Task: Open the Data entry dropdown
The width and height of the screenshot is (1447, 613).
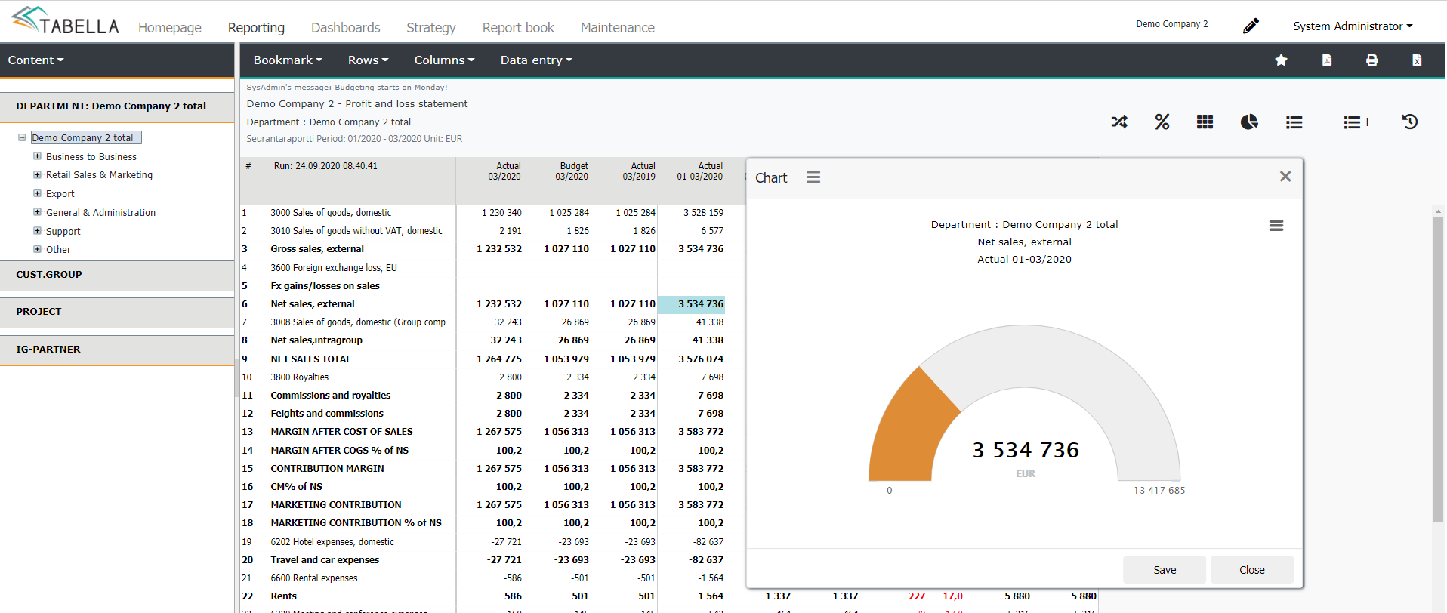Action: (536, 60)
